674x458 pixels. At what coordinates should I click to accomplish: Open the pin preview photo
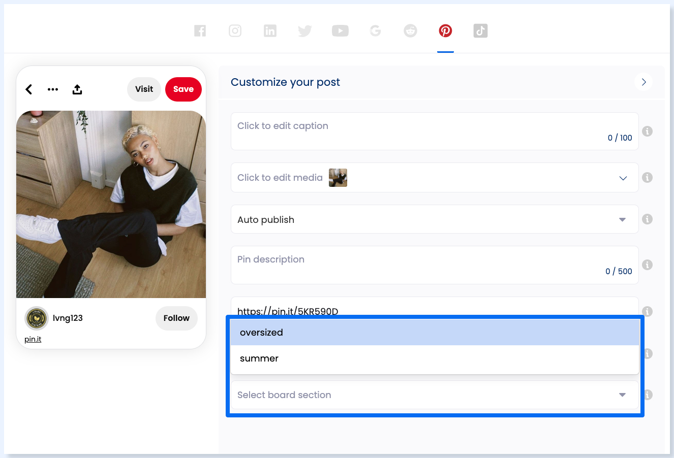[x=111, y=204]
